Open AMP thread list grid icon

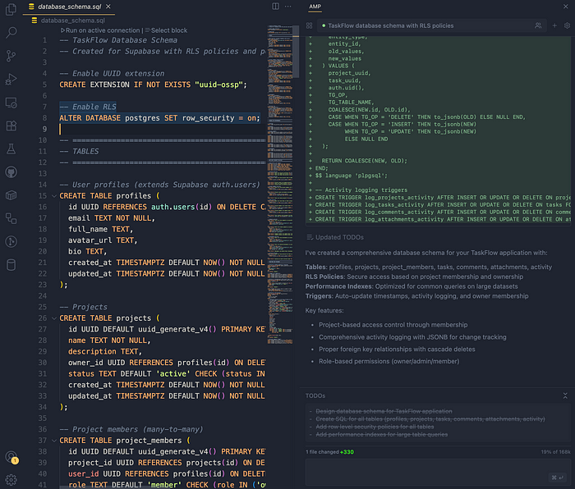click(310, 25)
